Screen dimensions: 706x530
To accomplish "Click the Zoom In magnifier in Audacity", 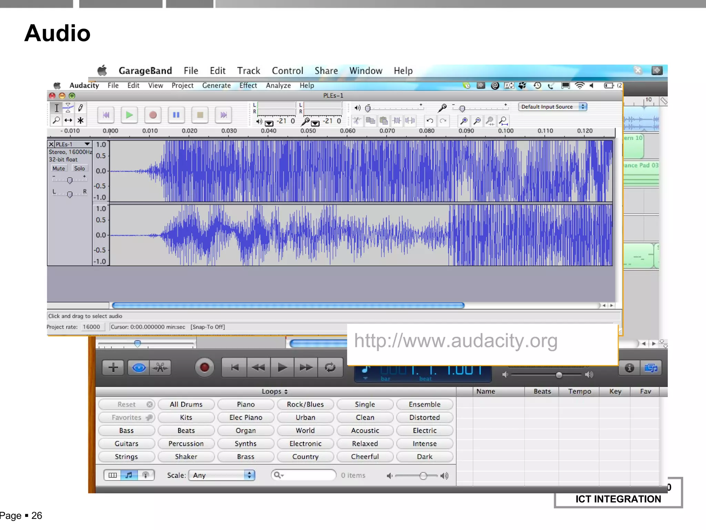I will 464,121.
